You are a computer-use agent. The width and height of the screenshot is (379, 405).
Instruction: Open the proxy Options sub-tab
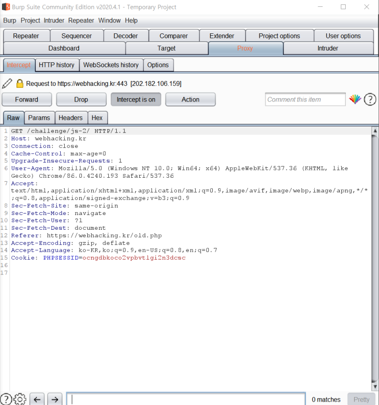[158, 65]
